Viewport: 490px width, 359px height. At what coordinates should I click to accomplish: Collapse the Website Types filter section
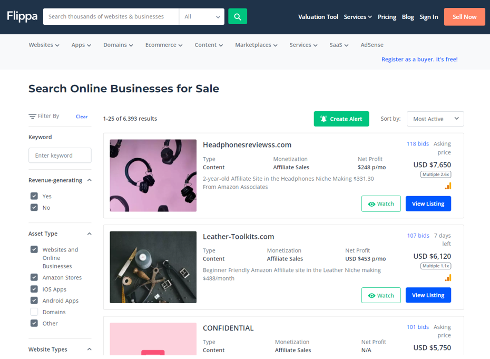pos(90,350)
